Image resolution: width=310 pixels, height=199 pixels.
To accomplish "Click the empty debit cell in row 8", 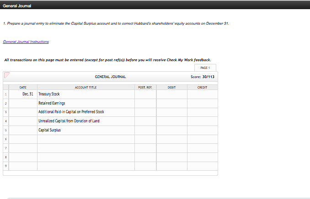I will [x=172, y=157].
